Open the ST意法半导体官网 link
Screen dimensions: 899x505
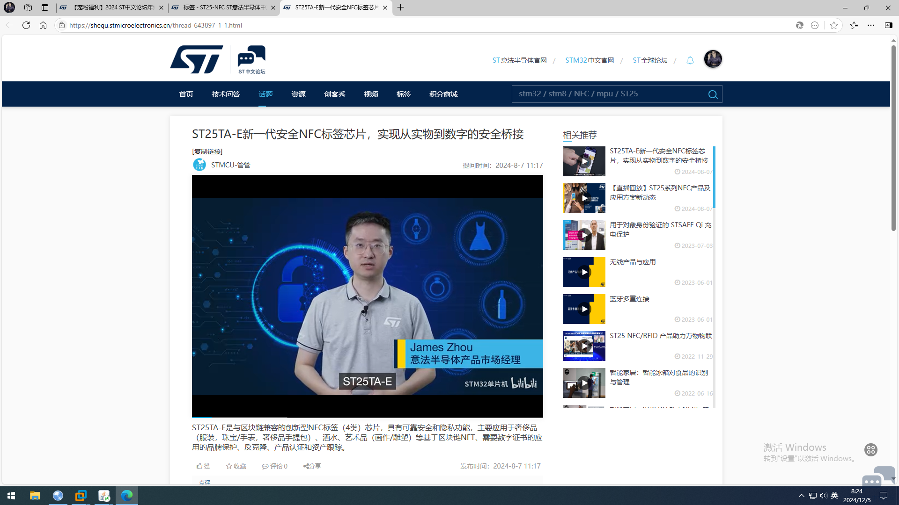tap(519, 60)
